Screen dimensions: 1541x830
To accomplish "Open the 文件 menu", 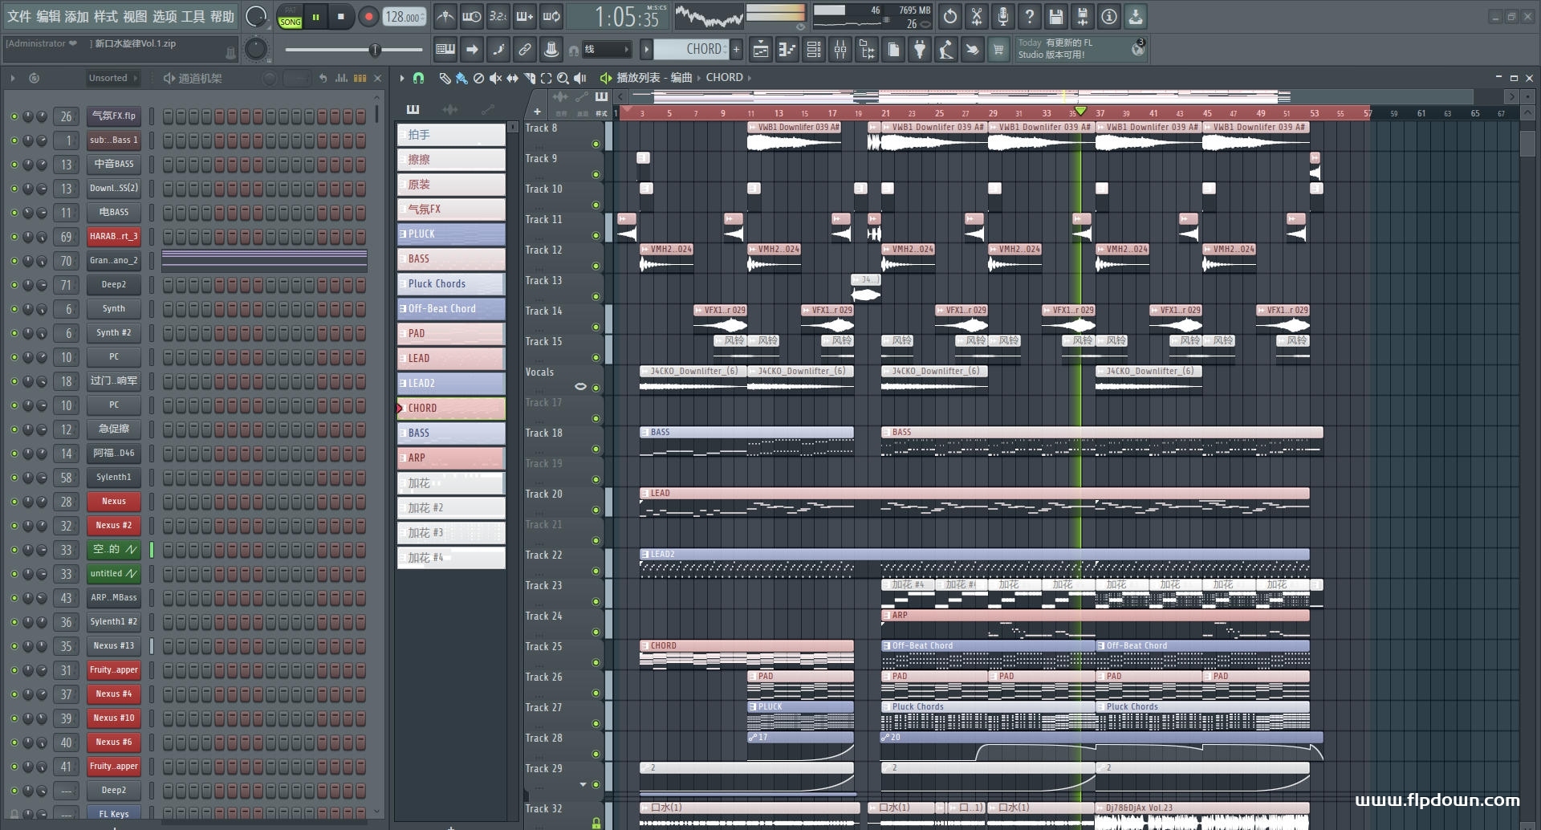I will click(18, 16).
